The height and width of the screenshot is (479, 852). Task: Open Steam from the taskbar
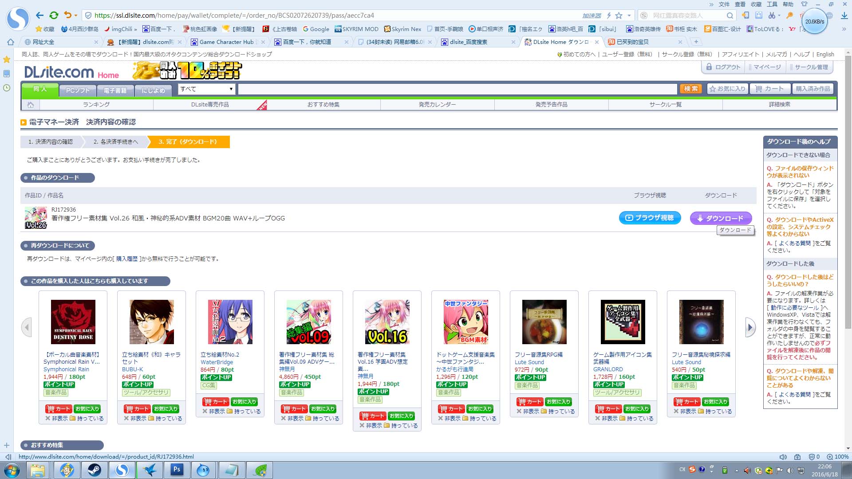click(94, 470)
